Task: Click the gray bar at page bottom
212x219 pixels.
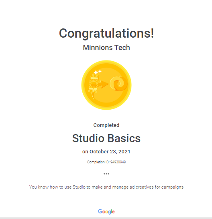Action: [106, 218]
